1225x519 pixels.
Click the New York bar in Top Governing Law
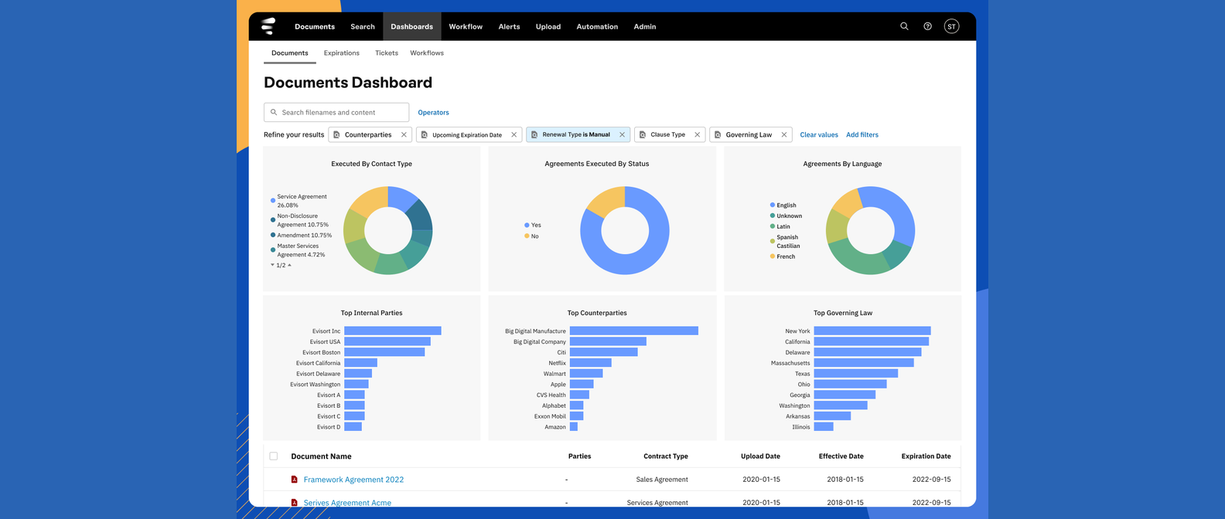click(x=872, y=331)
